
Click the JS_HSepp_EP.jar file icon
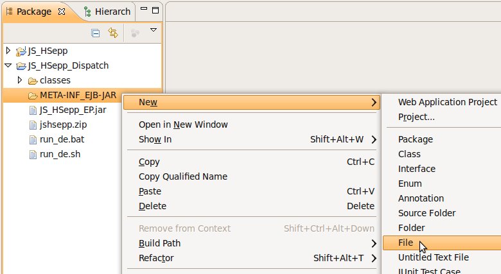(x=33, y=110)
